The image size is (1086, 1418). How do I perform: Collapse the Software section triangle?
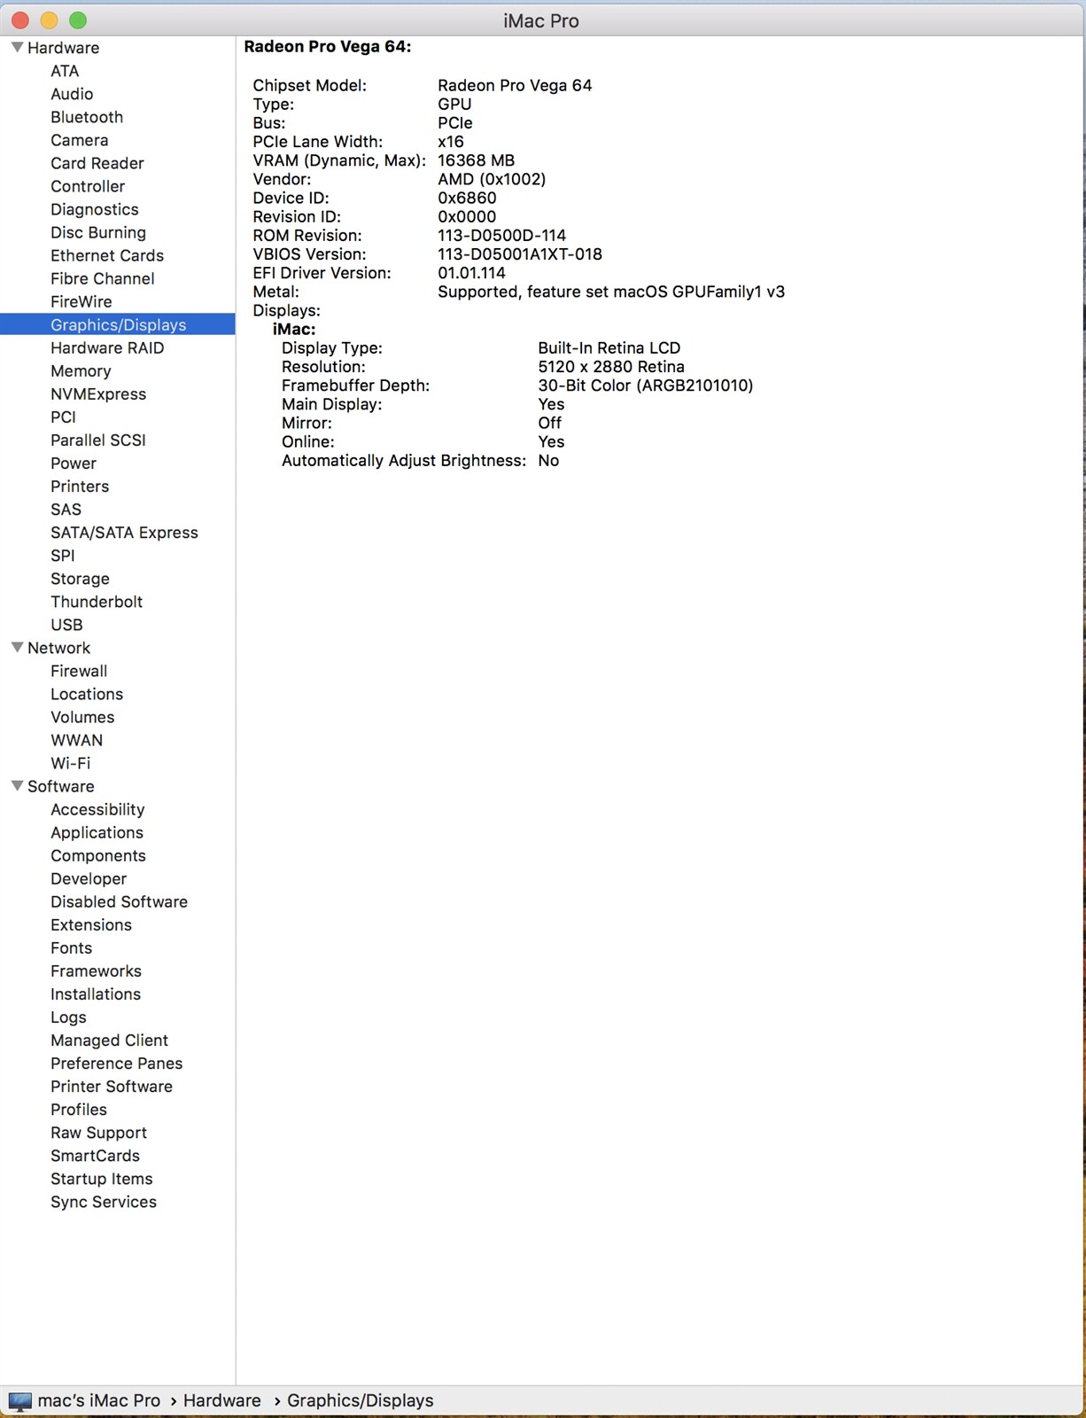(17, 785)
